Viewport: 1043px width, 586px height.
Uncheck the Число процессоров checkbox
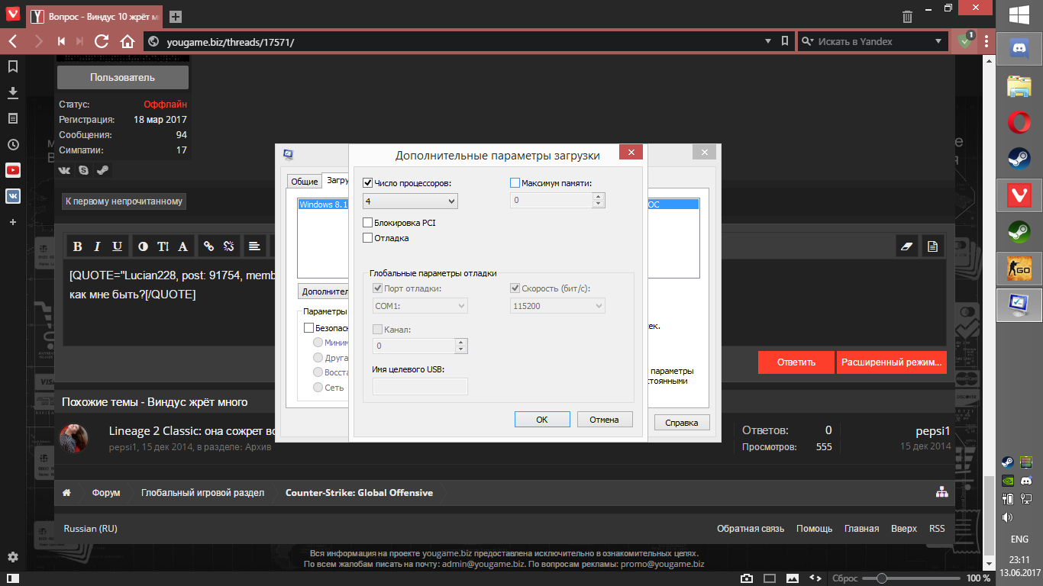coord(368,183)
